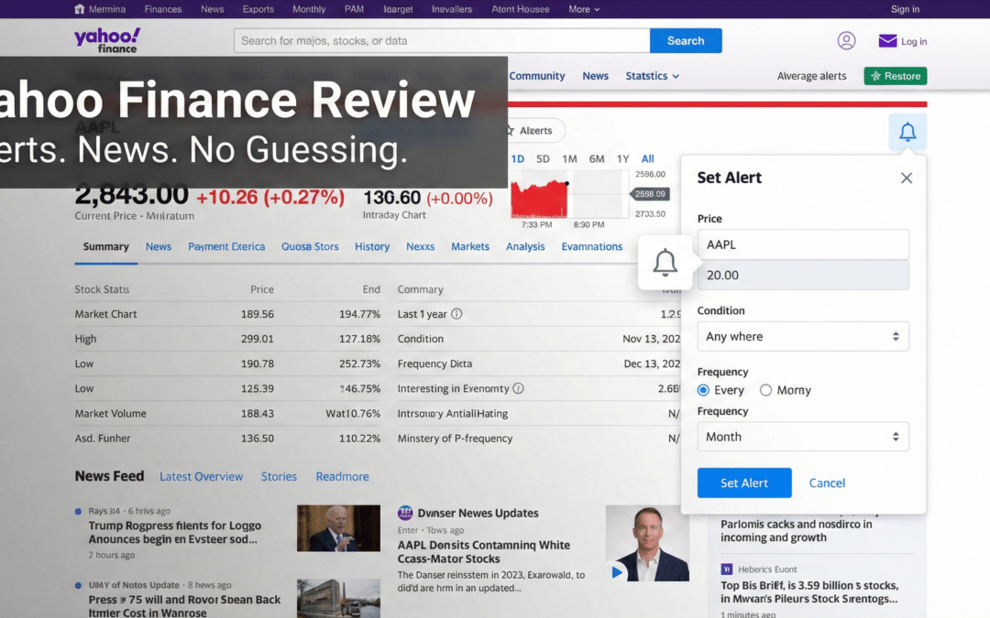Open the News tab under stock price

coord(159,246)
